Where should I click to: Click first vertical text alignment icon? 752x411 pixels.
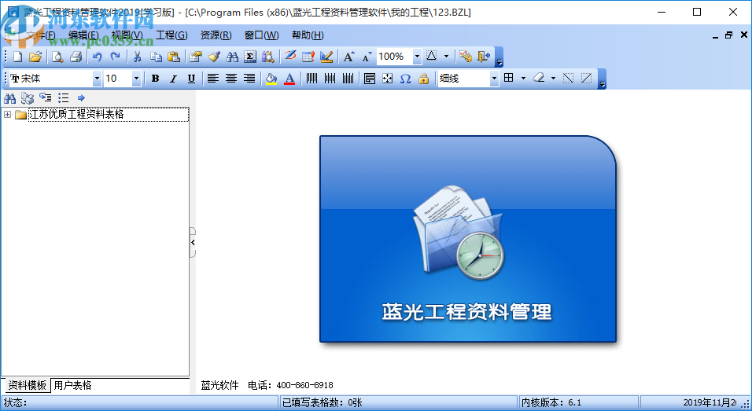point(311,78)
